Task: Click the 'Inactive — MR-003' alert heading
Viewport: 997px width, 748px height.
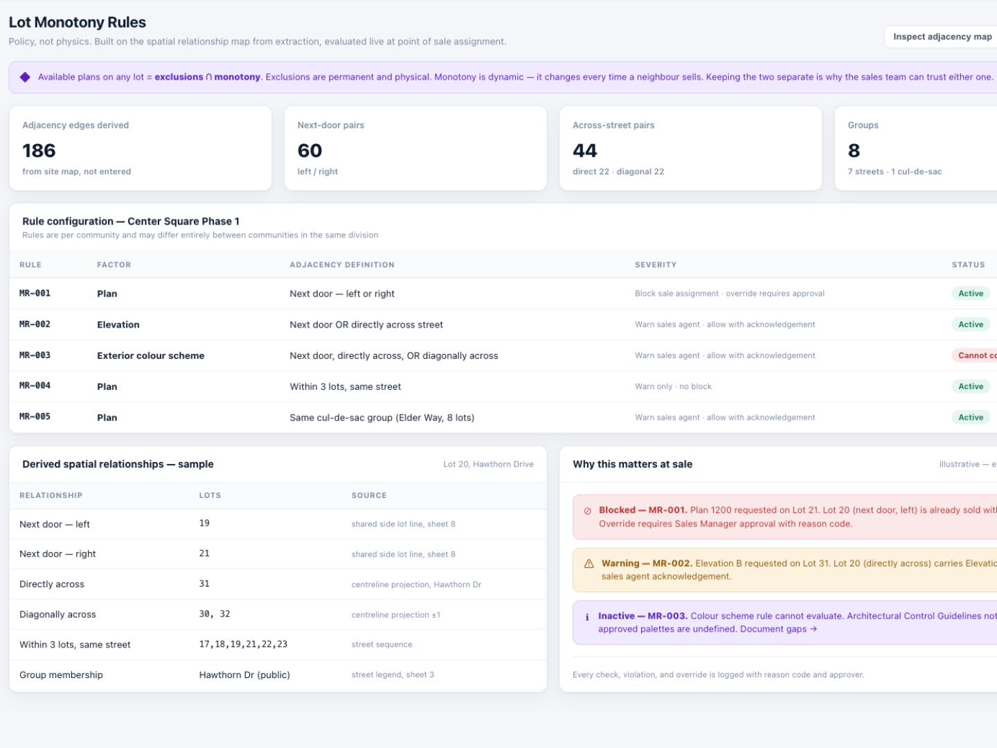Action: pyautogui.click(x=643, y=616)
